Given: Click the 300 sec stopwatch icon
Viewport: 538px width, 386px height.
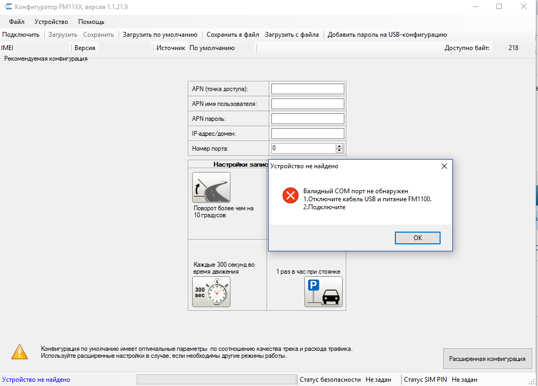Looking at the screenshot, I should tap(211, 292).
